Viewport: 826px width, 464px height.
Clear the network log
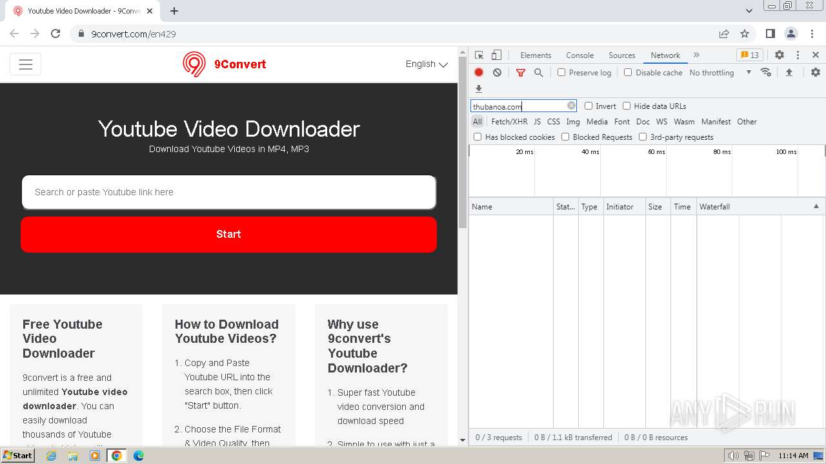pos(497,73)
